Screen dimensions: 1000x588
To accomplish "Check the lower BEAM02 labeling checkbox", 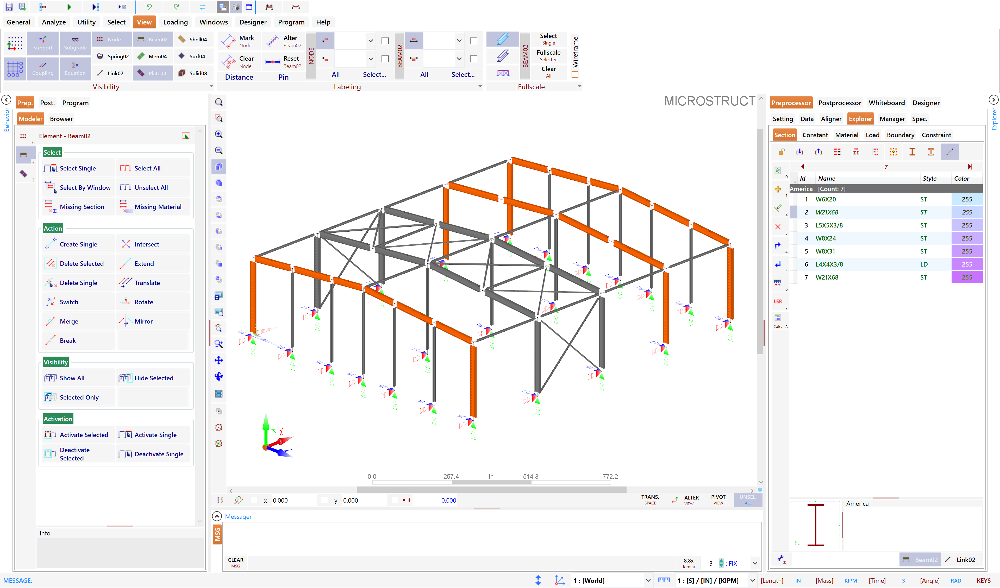I will 473,59.
